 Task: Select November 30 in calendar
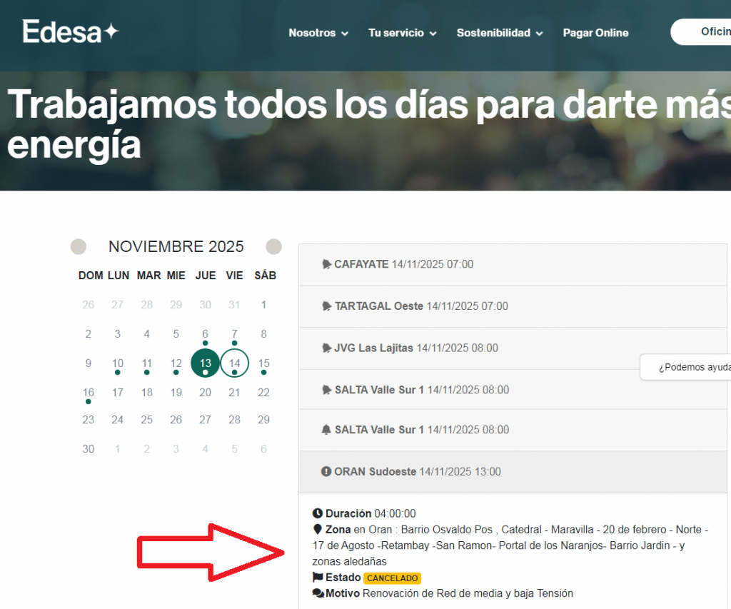click(88, 449)
